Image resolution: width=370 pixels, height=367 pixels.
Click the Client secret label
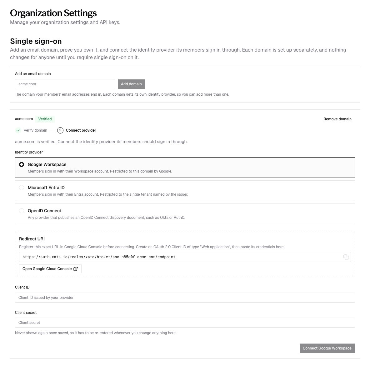(26, 313)
